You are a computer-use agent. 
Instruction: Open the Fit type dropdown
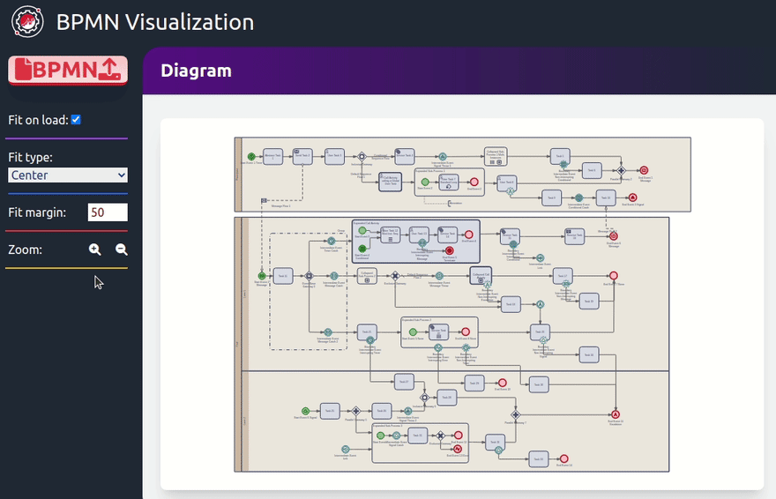click(x=68, y=175)
